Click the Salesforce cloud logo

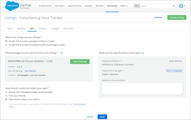[12, 6]
